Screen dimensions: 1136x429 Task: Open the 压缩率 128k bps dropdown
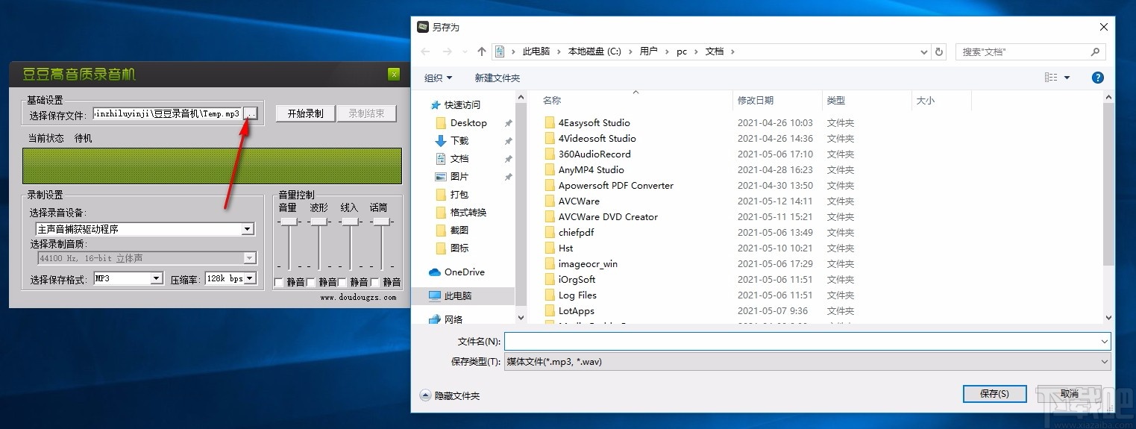pos(250,278)
